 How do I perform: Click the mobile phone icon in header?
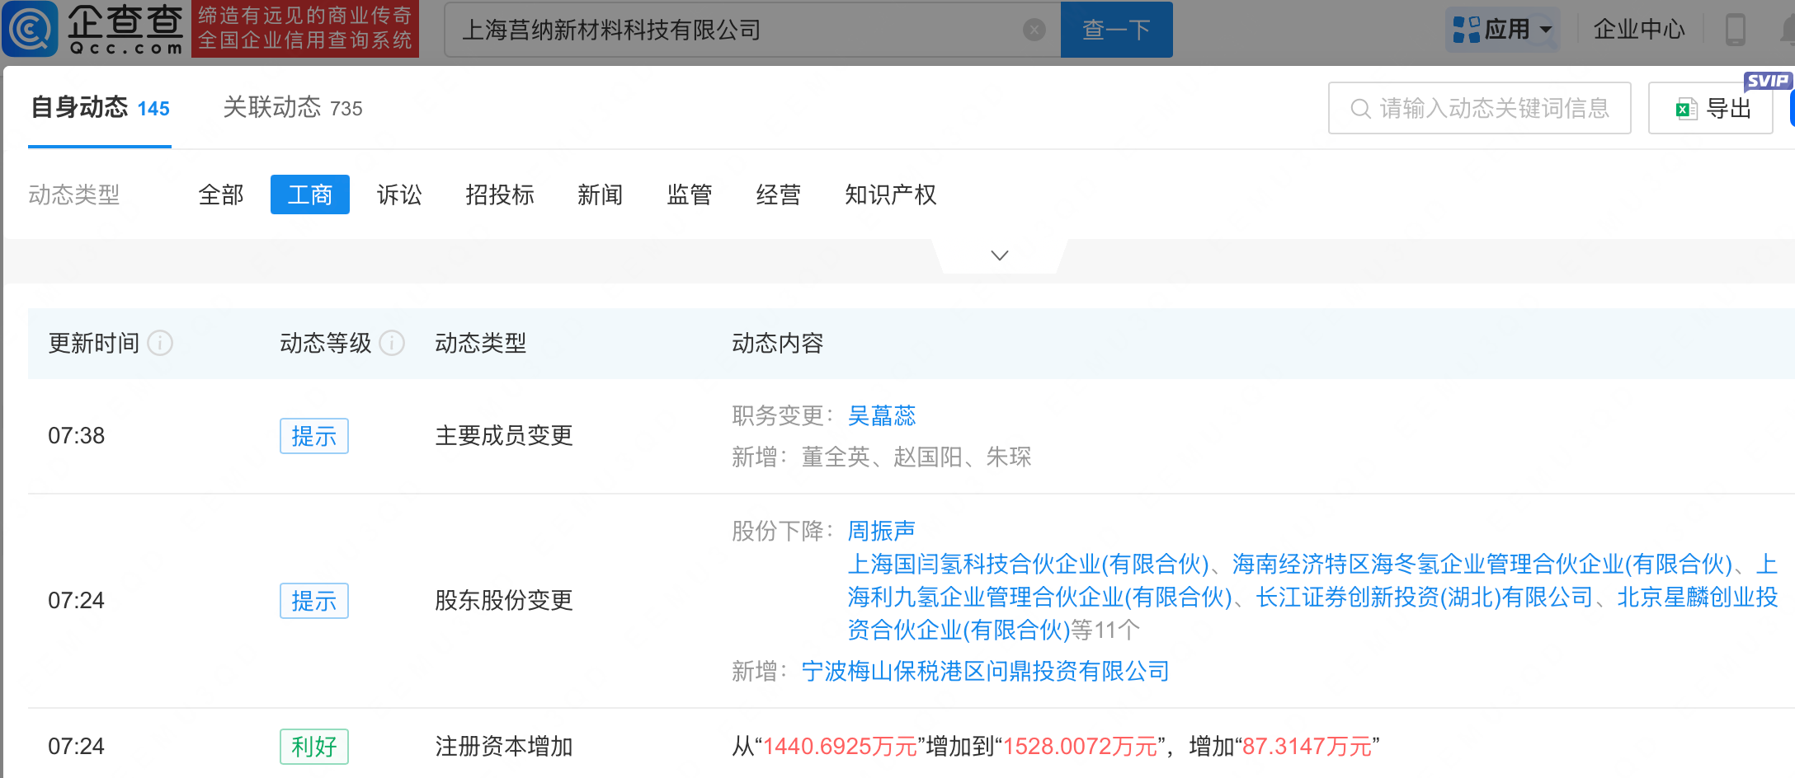(1735, 30)
